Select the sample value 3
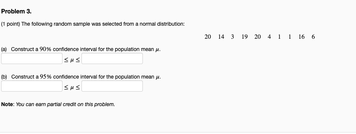356x134 pixels. coord(232,37)
